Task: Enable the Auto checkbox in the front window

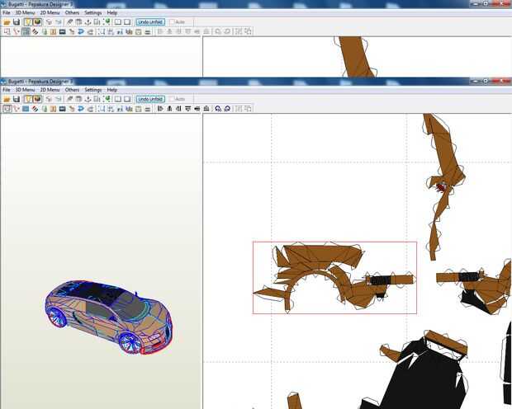Action: [172, 99]
